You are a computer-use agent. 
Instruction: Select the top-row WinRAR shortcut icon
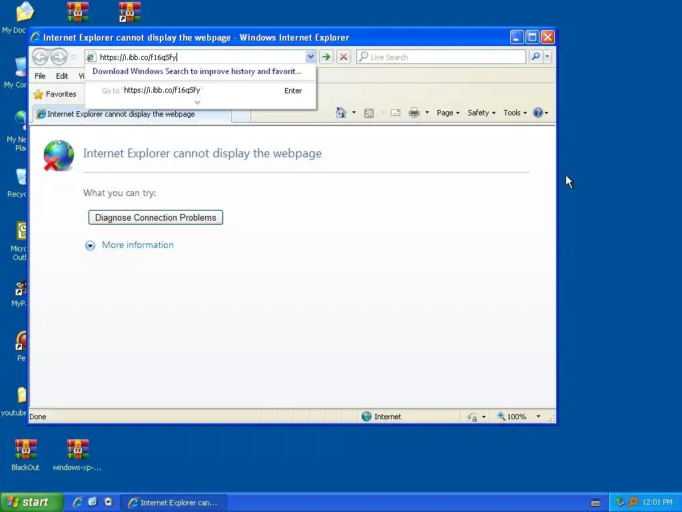point(130,12)
